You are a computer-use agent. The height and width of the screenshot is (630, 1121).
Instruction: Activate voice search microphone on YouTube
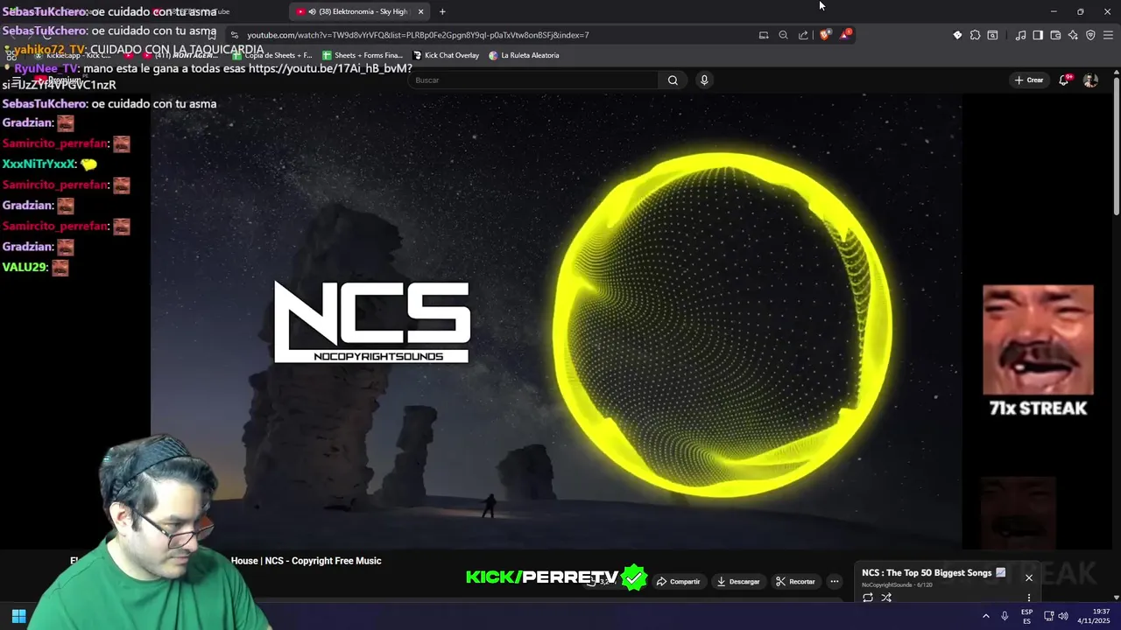point(704,80)
